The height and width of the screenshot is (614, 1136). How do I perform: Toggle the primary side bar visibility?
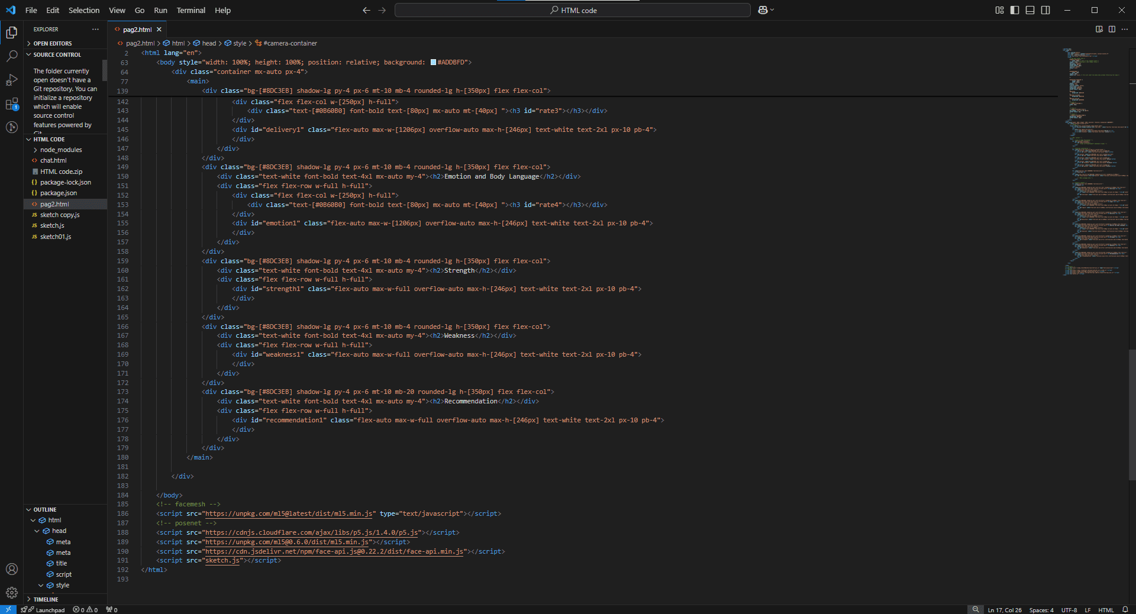point(1015,10)
